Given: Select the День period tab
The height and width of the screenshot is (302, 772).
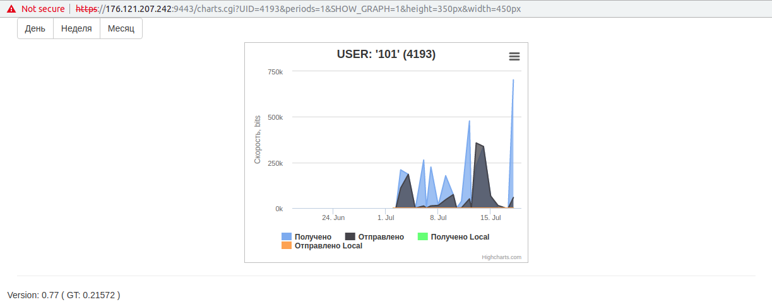Looking at the screenshot, I should pyautogui.click(x=35, y=28).
